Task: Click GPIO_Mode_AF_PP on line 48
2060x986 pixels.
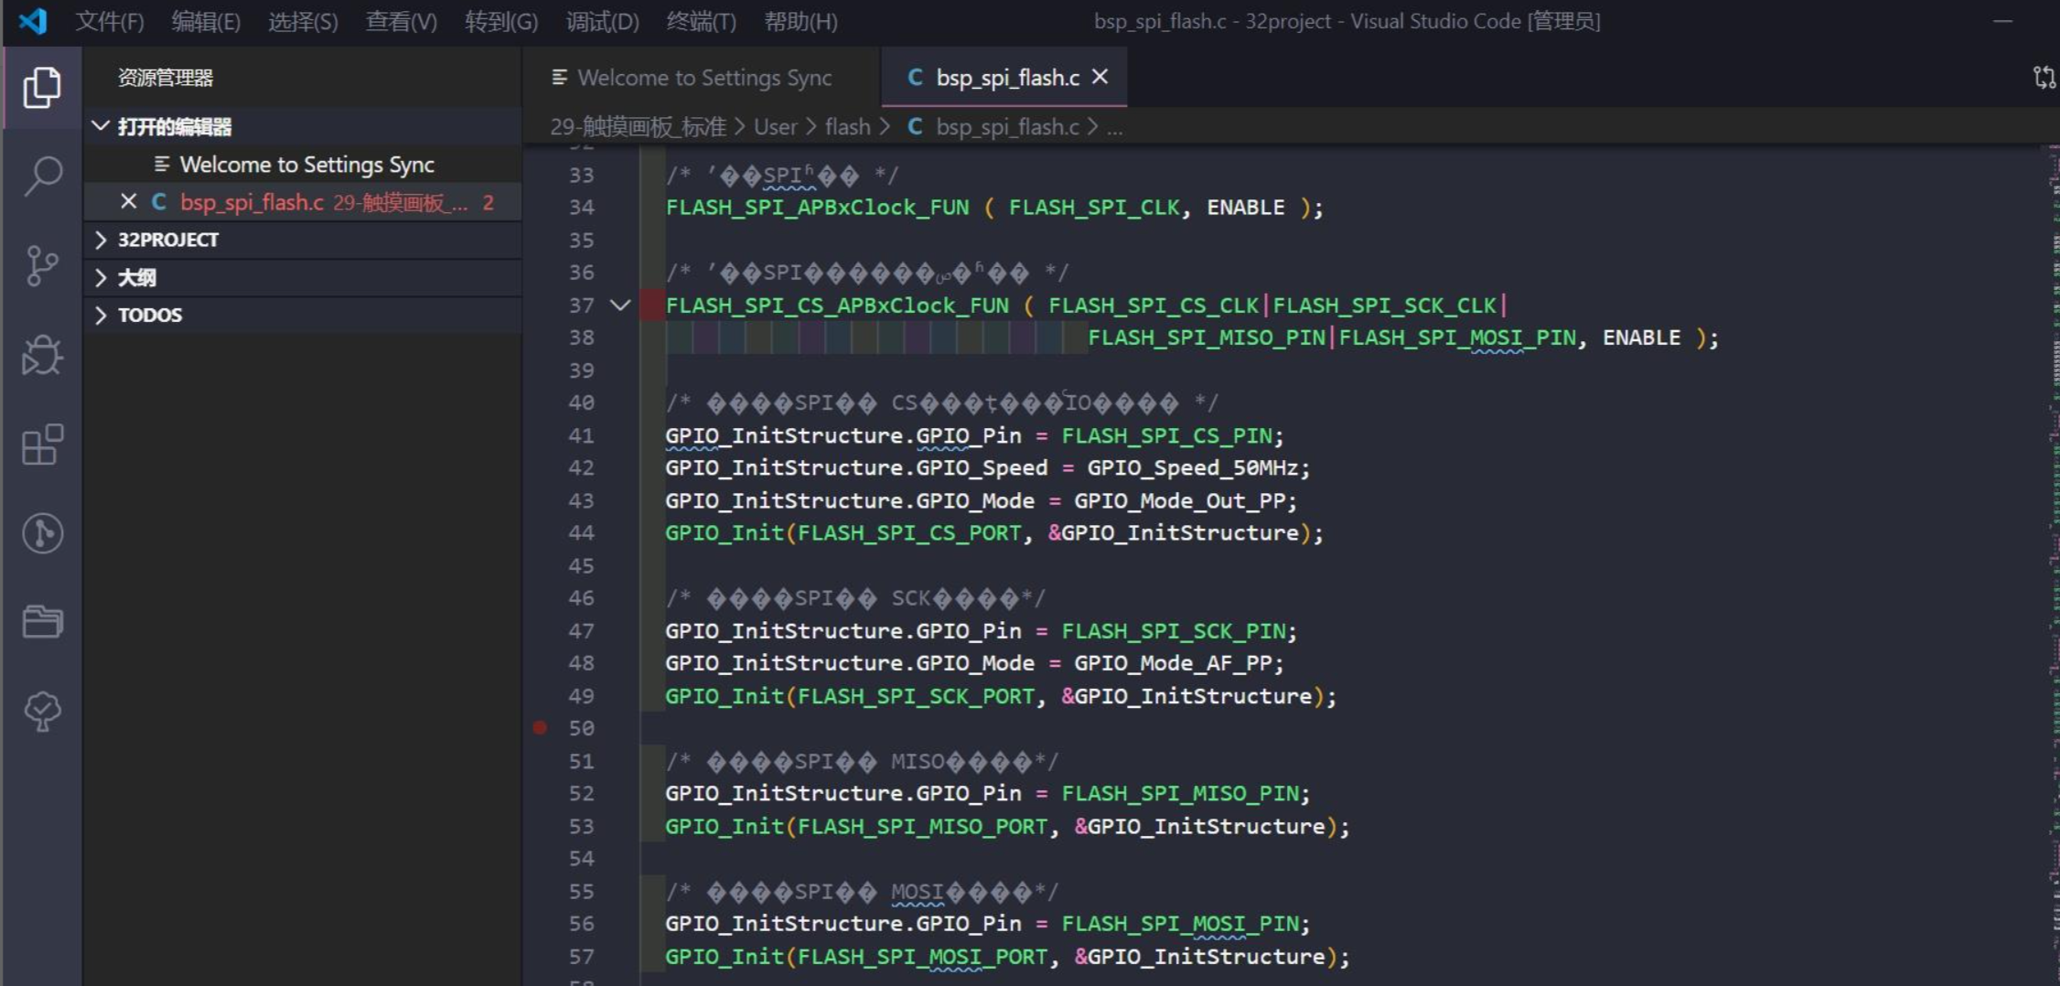Action: [x=1173, y=662]
